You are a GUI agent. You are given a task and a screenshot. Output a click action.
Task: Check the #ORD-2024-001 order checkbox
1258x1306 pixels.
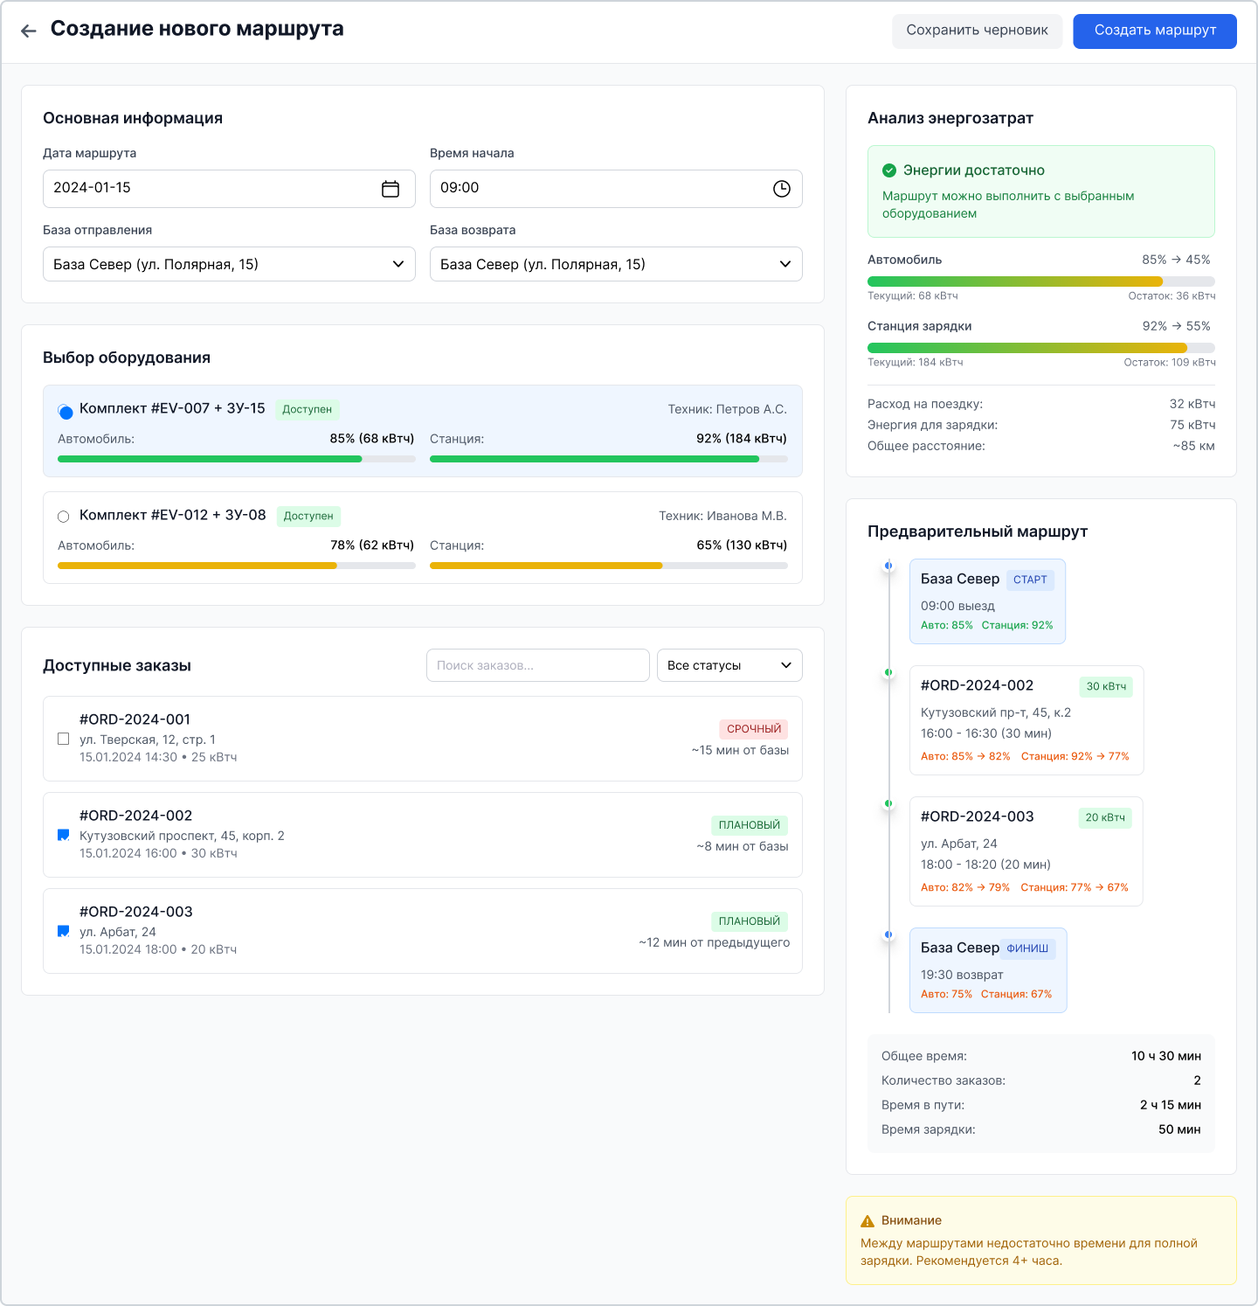[x=64, y=739]
